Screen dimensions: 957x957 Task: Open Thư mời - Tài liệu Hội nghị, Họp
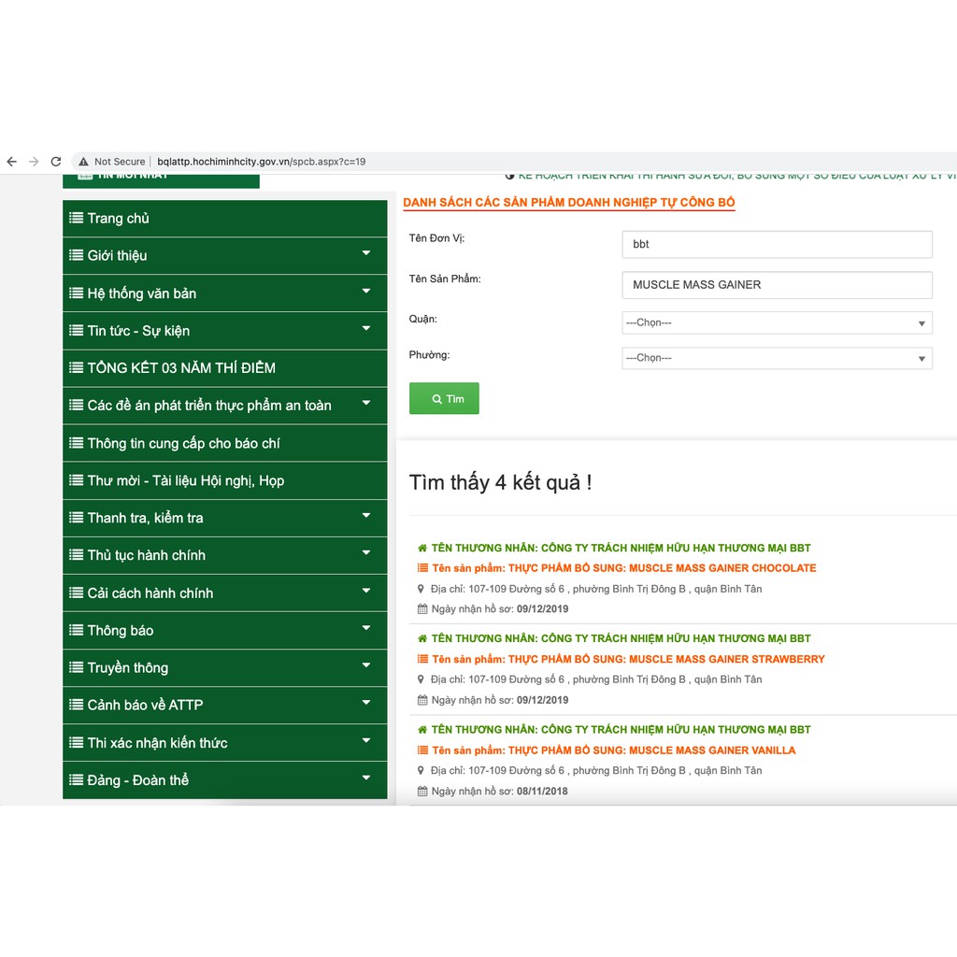(224, 480)
